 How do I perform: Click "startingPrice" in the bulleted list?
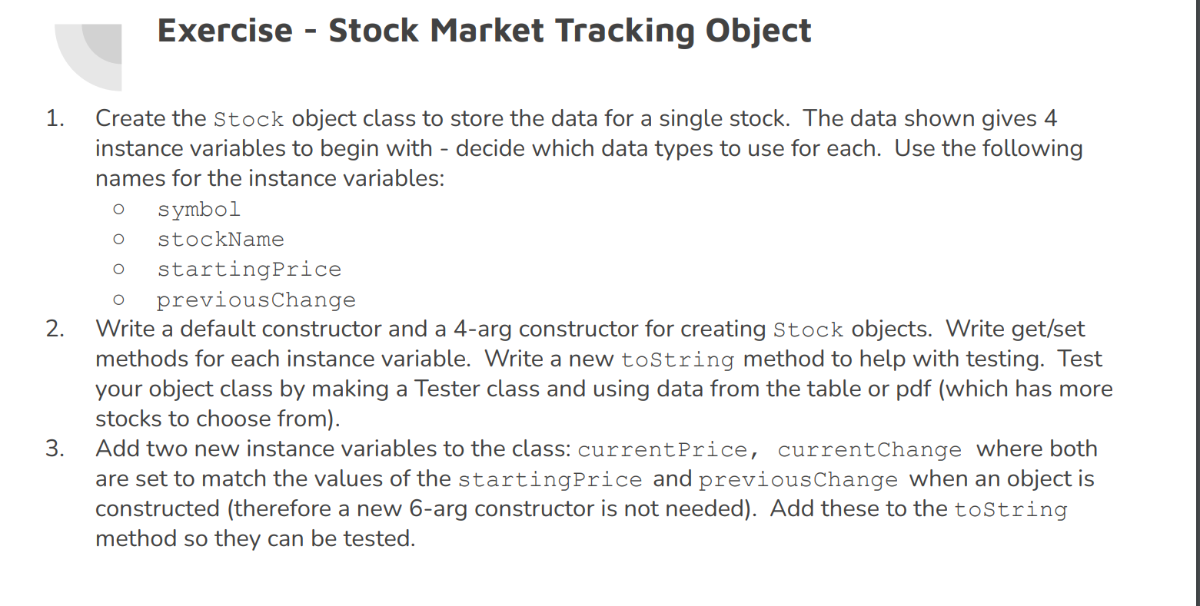(x=249, y=270)
